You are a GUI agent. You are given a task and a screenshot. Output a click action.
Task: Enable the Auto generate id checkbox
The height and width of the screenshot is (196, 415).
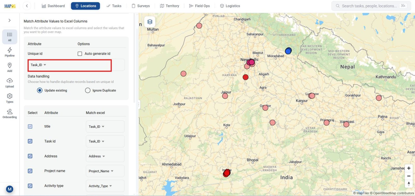tap(80, 54)
